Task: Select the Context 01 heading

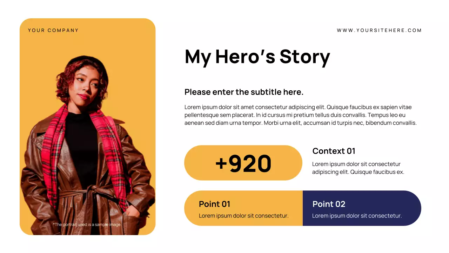Action: tap(334, 151)
